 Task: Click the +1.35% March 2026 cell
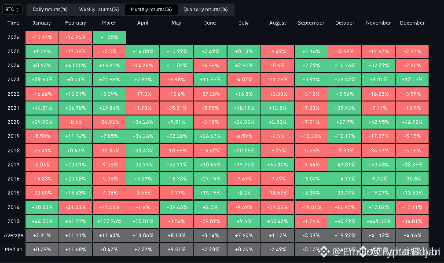point(109,37)
